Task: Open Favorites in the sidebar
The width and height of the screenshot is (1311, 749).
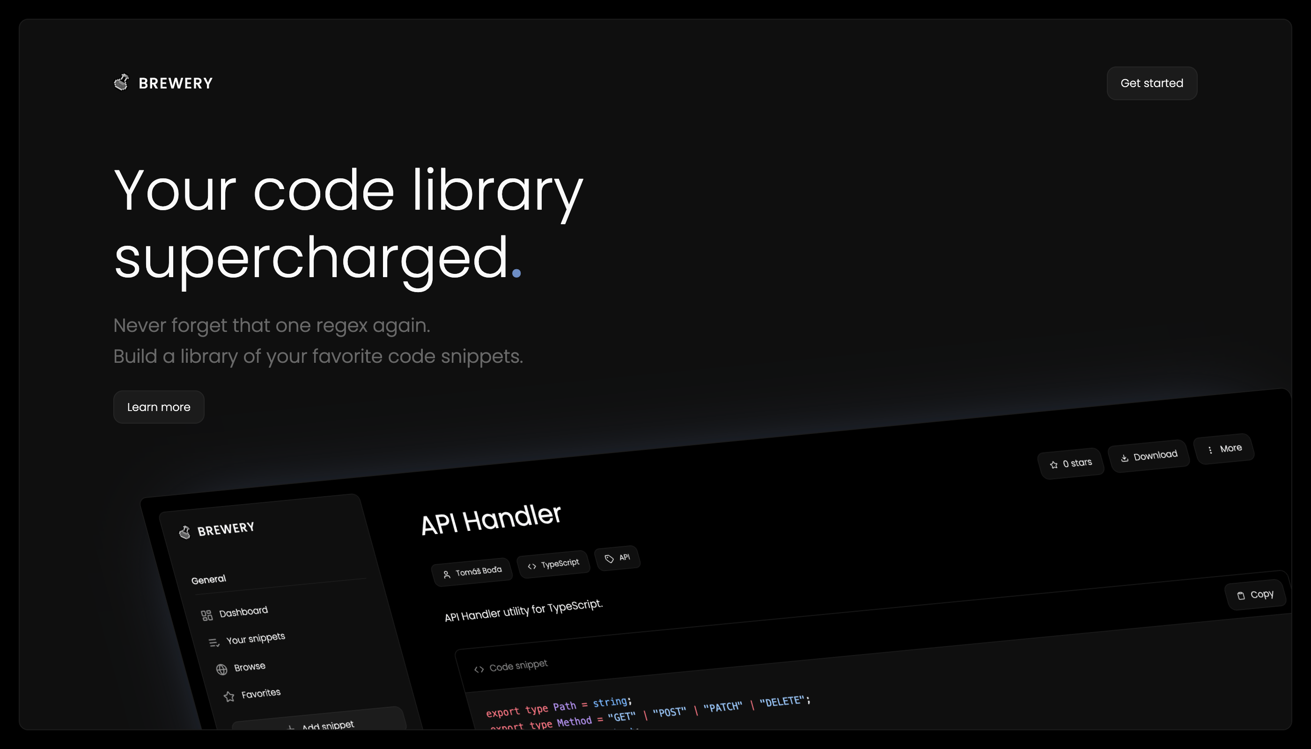Action: point(261,693)
